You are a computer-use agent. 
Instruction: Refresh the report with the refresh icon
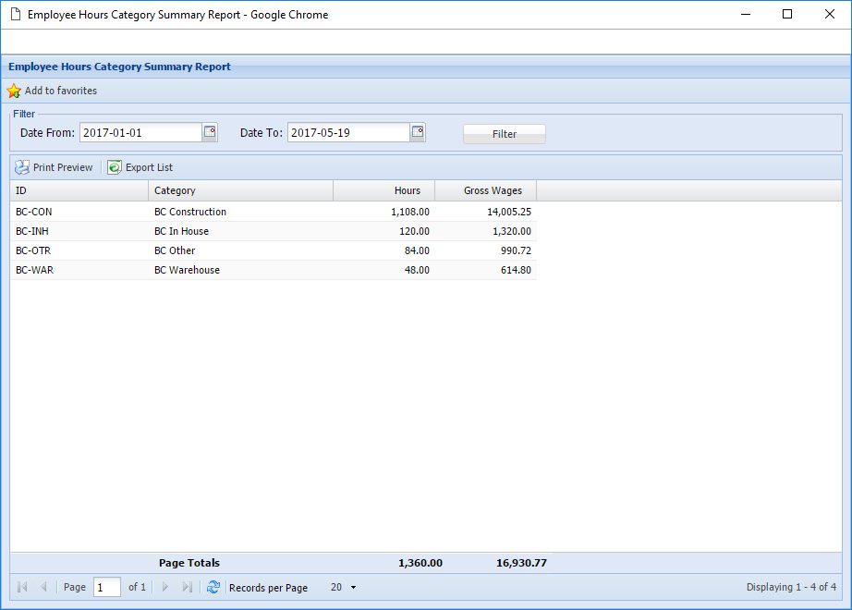pos(213,587)
